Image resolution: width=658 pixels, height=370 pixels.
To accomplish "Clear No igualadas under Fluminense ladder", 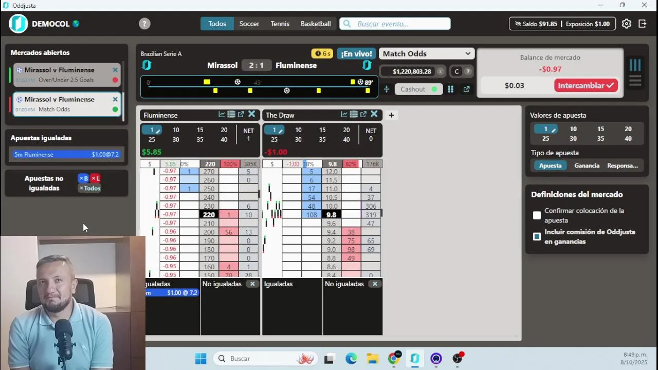I will [x=252, y=284].
